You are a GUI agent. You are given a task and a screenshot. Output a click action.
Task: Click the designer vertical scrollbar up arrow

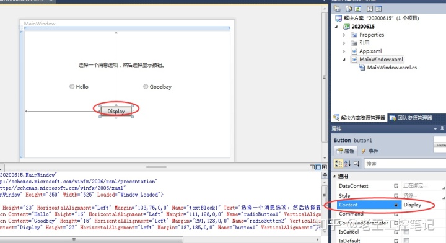325,9
